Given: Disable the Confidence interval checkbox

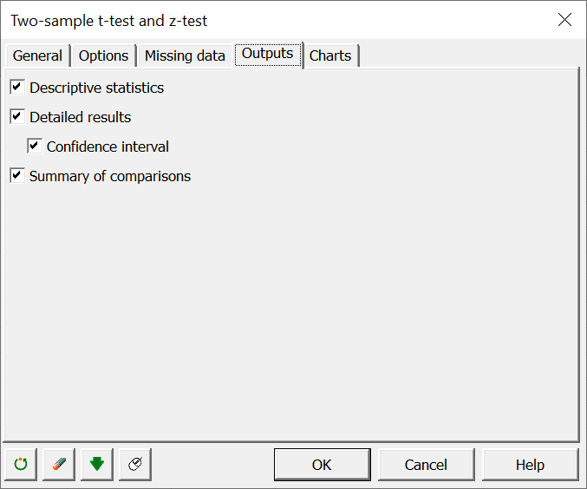Looking at the screenshot, I should coord(35,146).
